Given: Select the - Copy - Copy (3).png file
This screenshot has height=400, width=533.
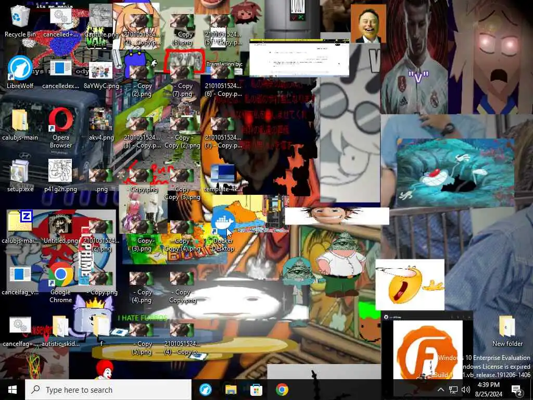Looking at the screenshot, I should 182,185.
